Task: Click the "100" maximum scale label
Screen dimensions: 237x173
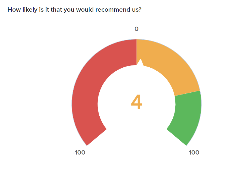Action: point(194,152)
